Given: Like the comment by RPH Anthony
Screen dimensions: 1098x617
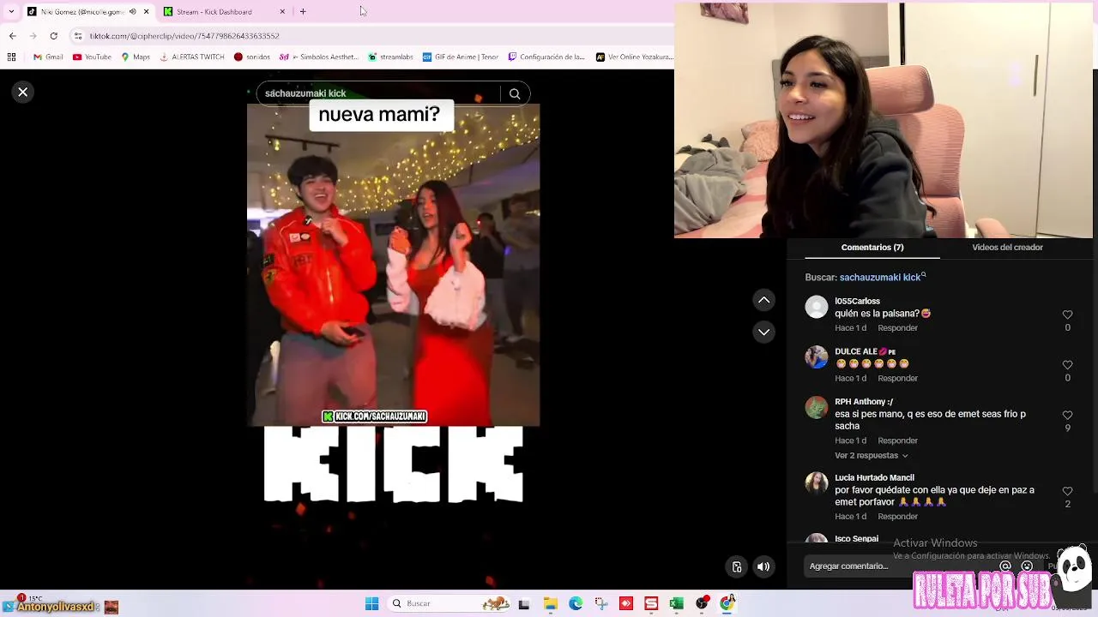Looking at the screenshot, I should coord(1067,416).
